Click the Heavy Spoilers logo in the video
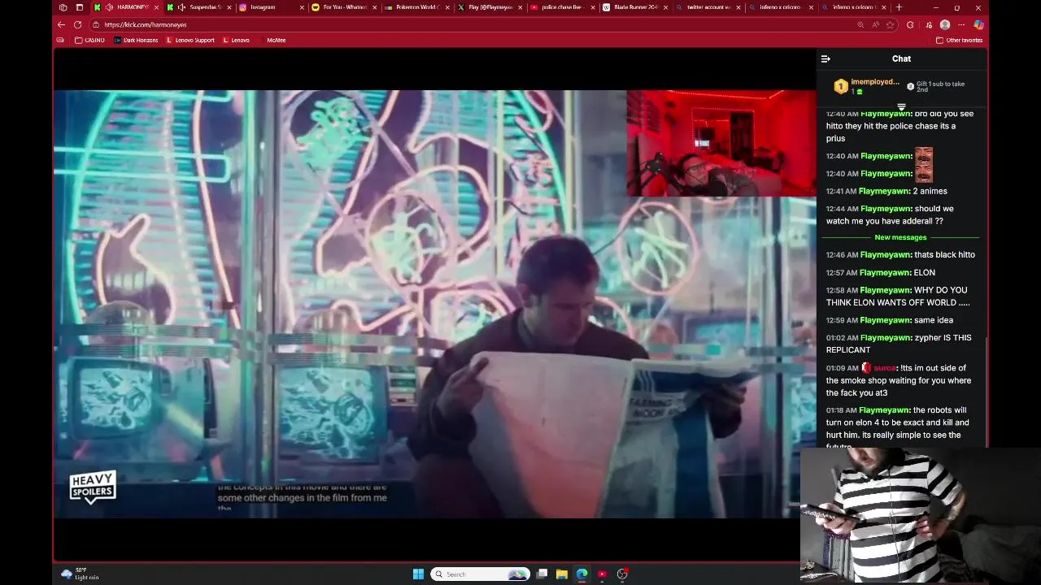Viewport: 1041px width, 585px height. pos(93,487)
